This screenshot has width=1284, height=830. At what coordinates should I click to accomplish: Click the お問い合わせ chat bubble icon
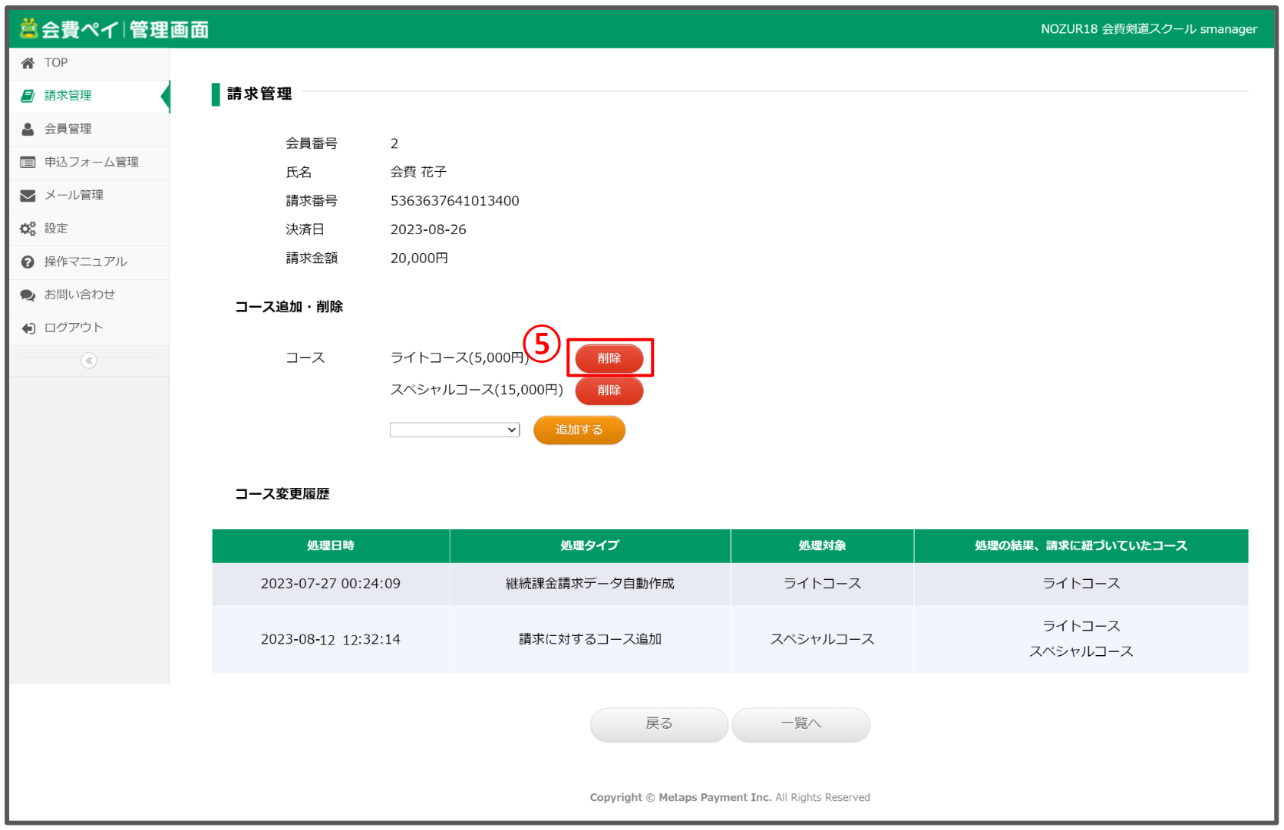point(28,295)
